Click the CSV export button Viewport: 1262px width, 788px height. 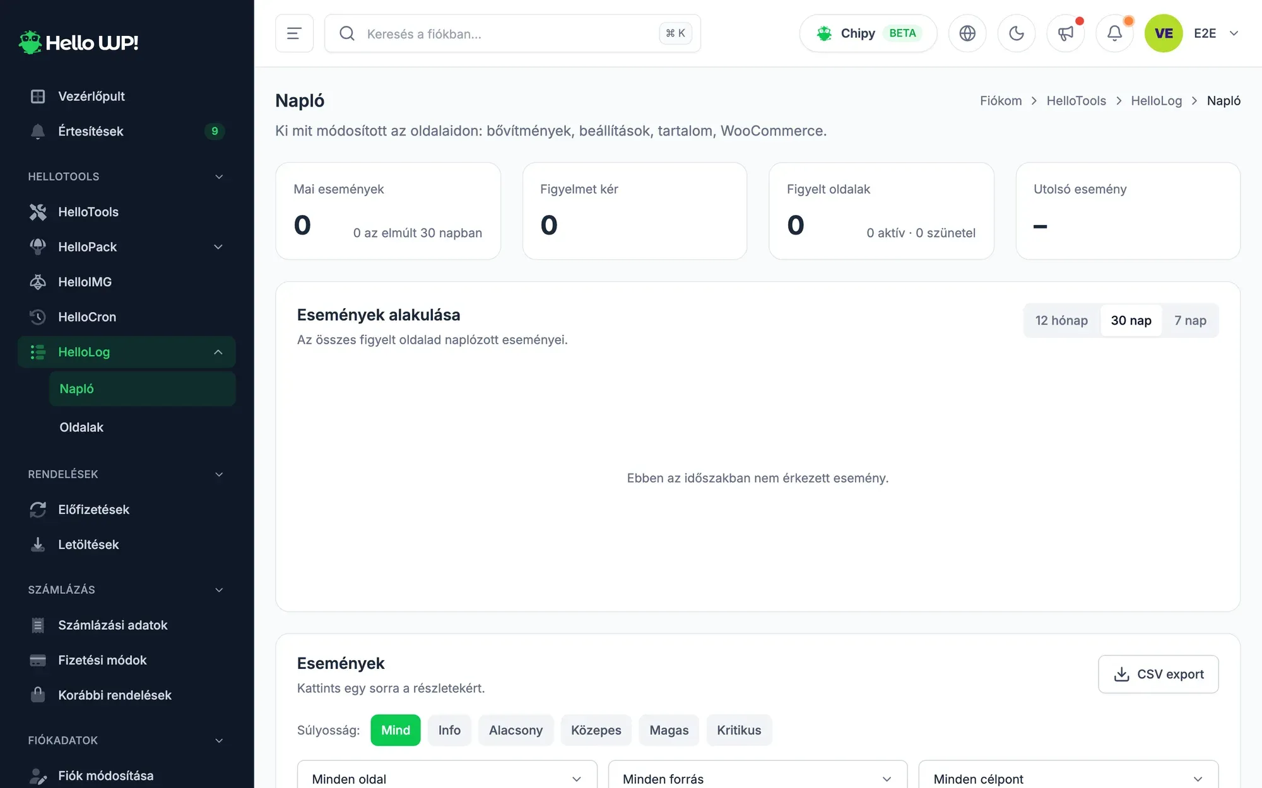coord(1158,674)
